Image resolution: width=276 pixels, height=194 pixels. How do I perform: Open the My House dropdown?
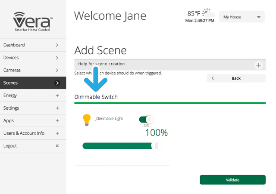pyautogui.click(x=241, y=17)
